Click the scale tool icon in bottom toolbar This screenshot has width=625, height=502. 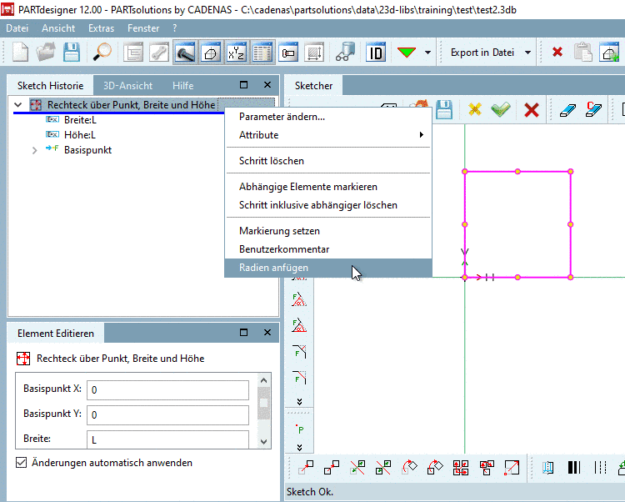[512, 467]
